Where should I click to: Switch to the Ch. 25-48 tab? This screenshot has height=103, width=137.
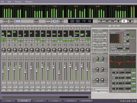[x=40, y=101]
